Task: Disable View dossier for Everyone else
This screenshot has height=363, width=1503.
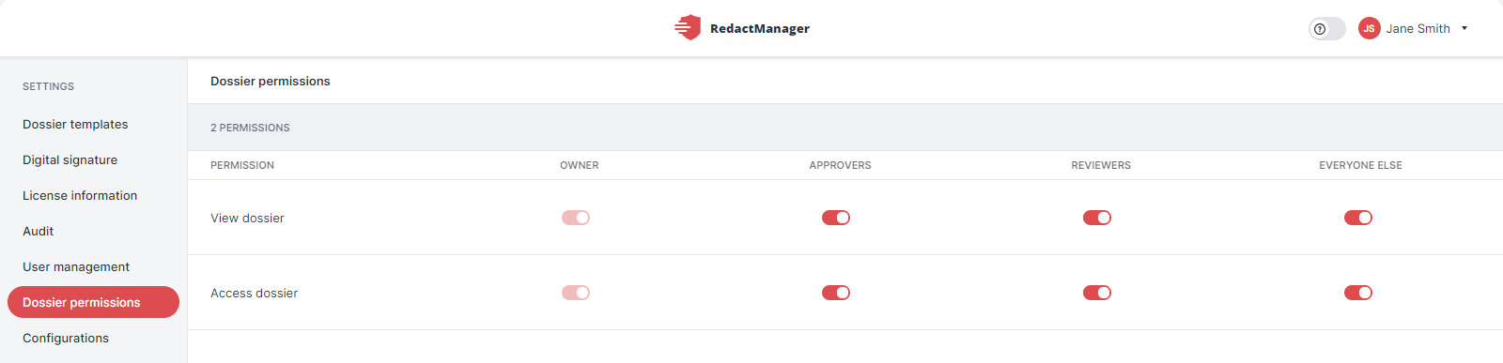Action: 1358,218
